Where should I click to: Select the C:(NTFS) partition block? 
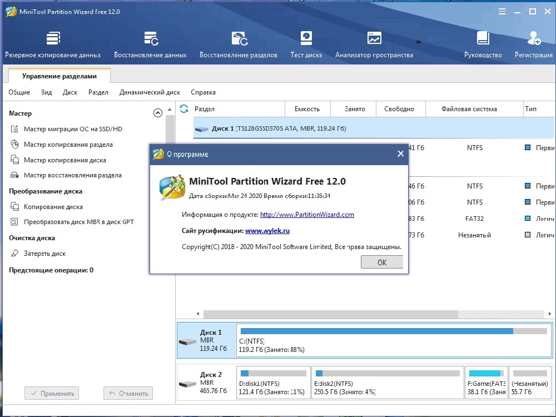(x=394, y=340)
